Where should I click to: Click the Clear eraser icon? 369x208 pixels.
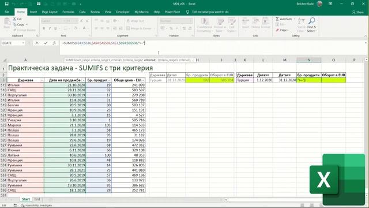[277, 30]
